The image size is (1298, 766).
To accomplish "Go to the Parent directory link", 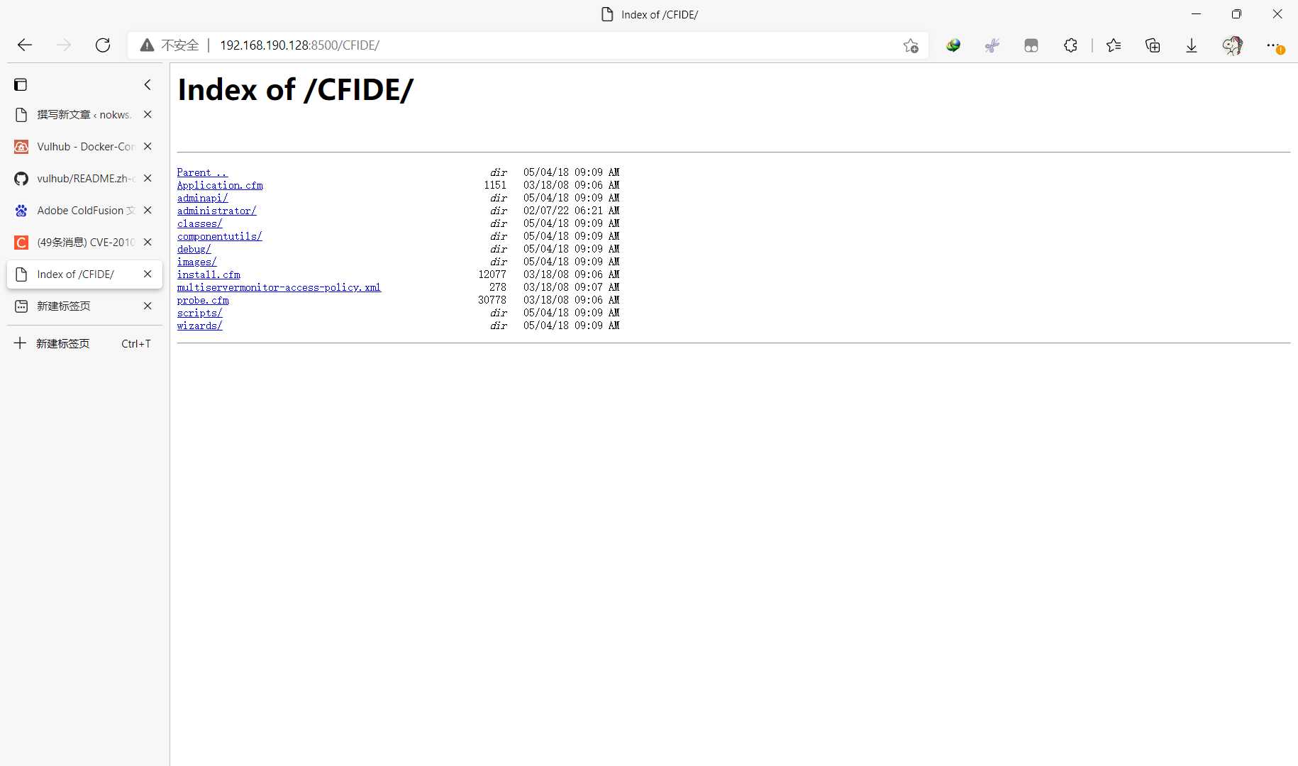I will point(202,172).
